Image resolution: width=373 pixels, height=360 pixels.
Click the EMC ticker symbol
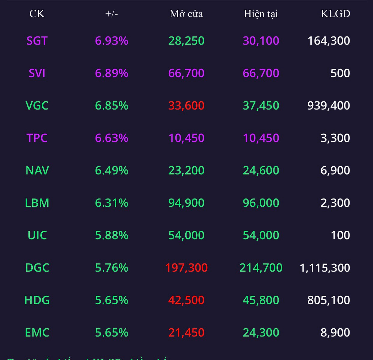click(x=37, y=333)
